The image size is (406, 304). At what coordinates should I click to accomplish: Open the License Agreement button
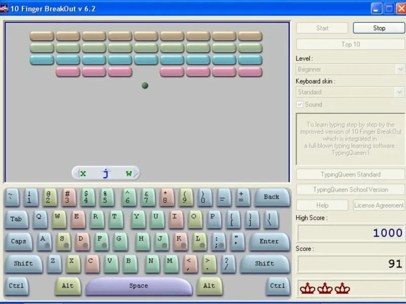tap(379, 205)
